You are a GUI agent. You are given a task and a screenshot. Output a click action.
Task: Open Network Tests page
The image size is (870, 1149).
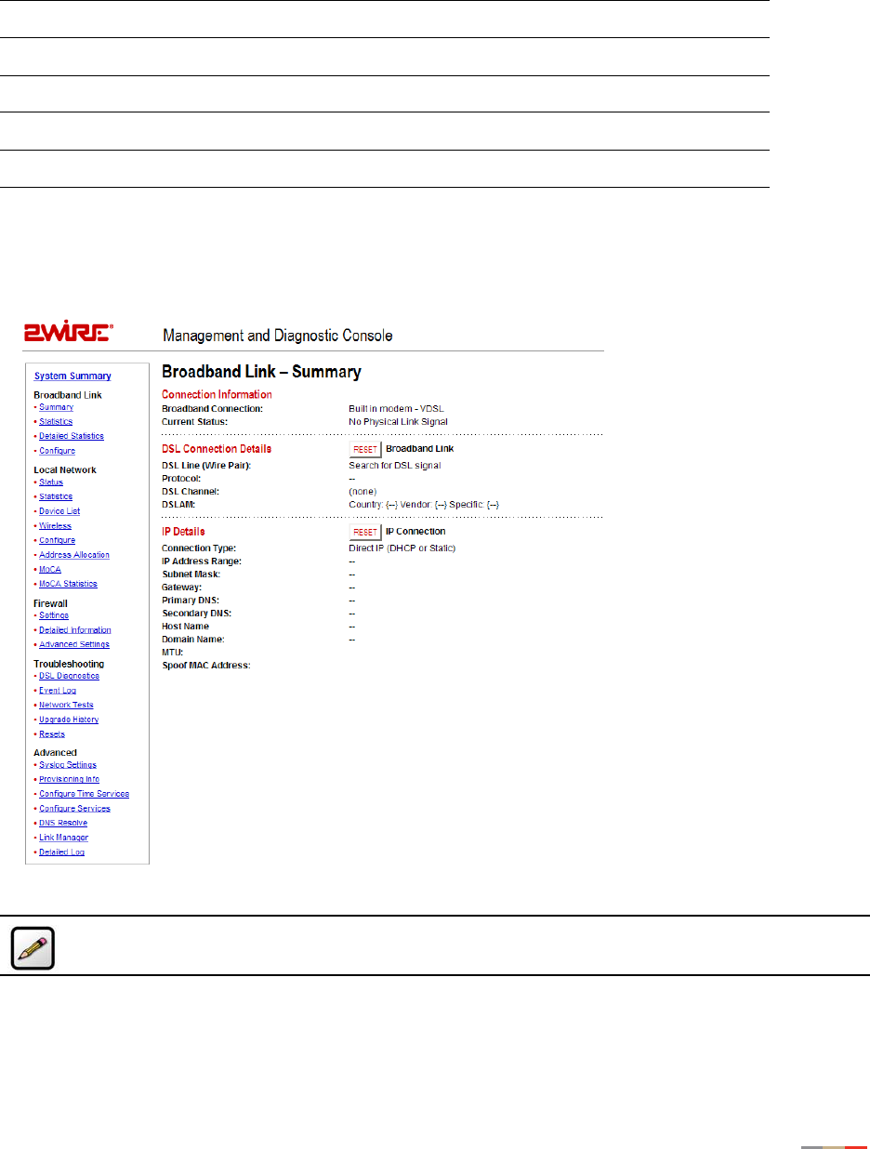pos(66,705)
